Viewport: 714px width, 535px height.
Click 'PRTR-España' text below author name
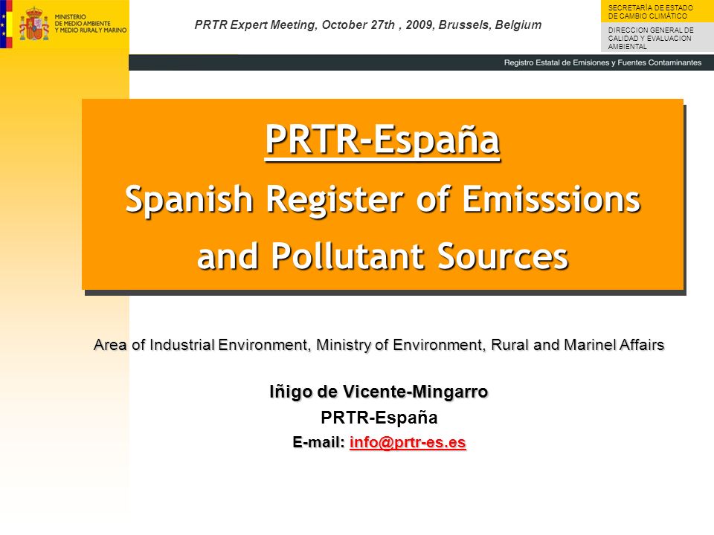point(379,417)
